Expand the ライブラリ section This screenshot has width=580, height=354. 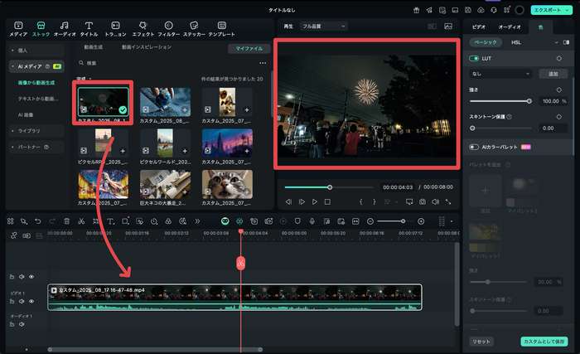12,131
